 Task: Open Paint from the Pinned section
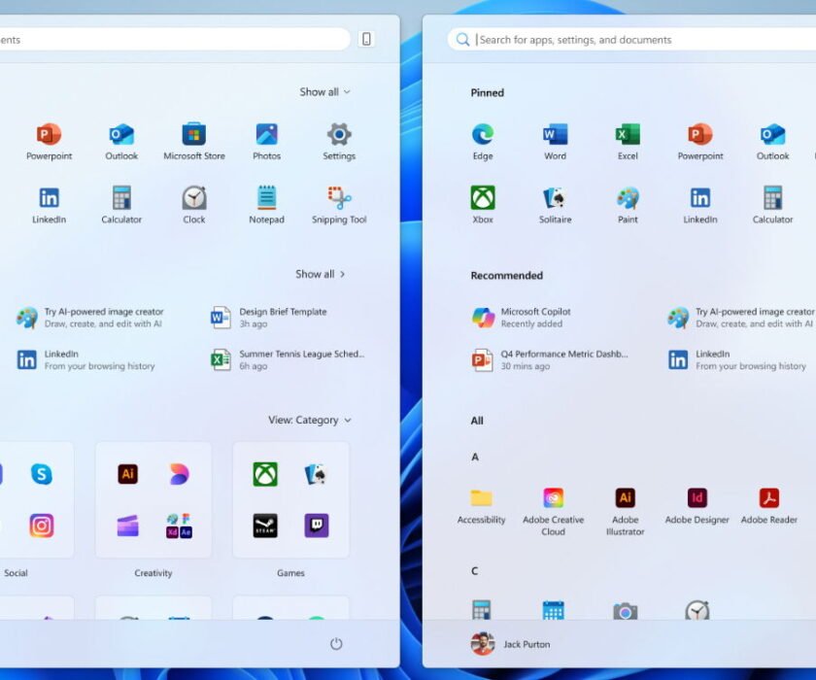pos(628,205)
